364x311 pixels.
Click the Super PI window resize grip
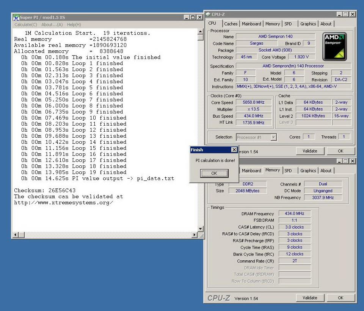201,235
